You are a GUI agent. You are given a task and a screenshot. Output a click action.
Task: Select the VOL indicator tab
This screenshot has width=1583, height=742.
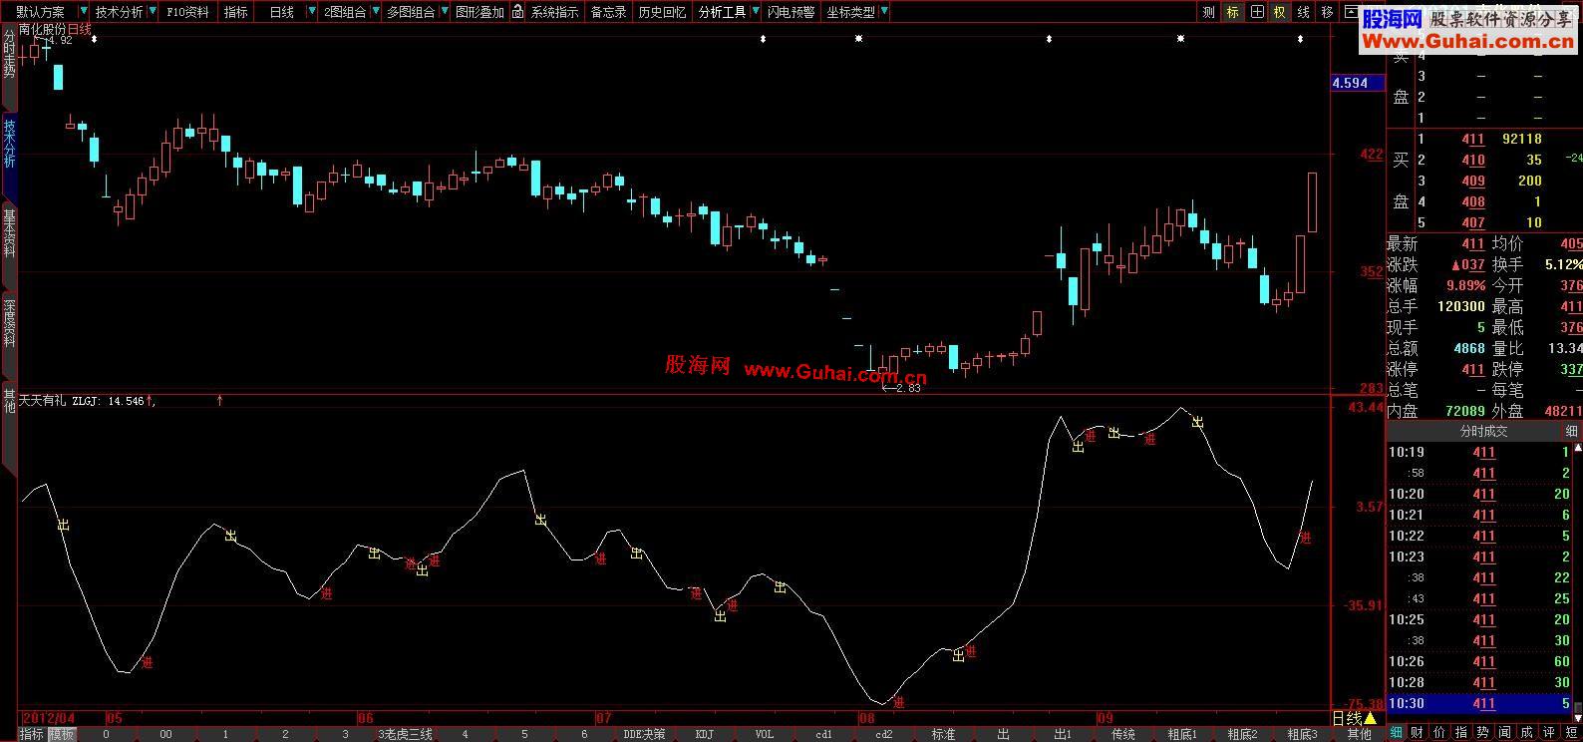click(764, 734)
